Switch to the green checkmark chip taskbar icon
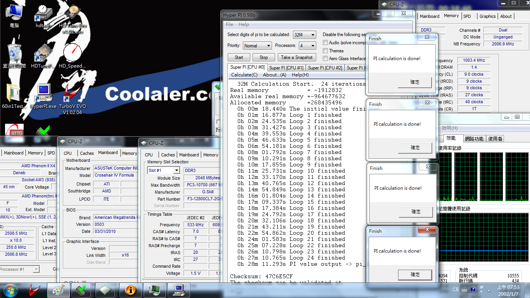Viewport: 530px width, 298px height. click(81, 290)
